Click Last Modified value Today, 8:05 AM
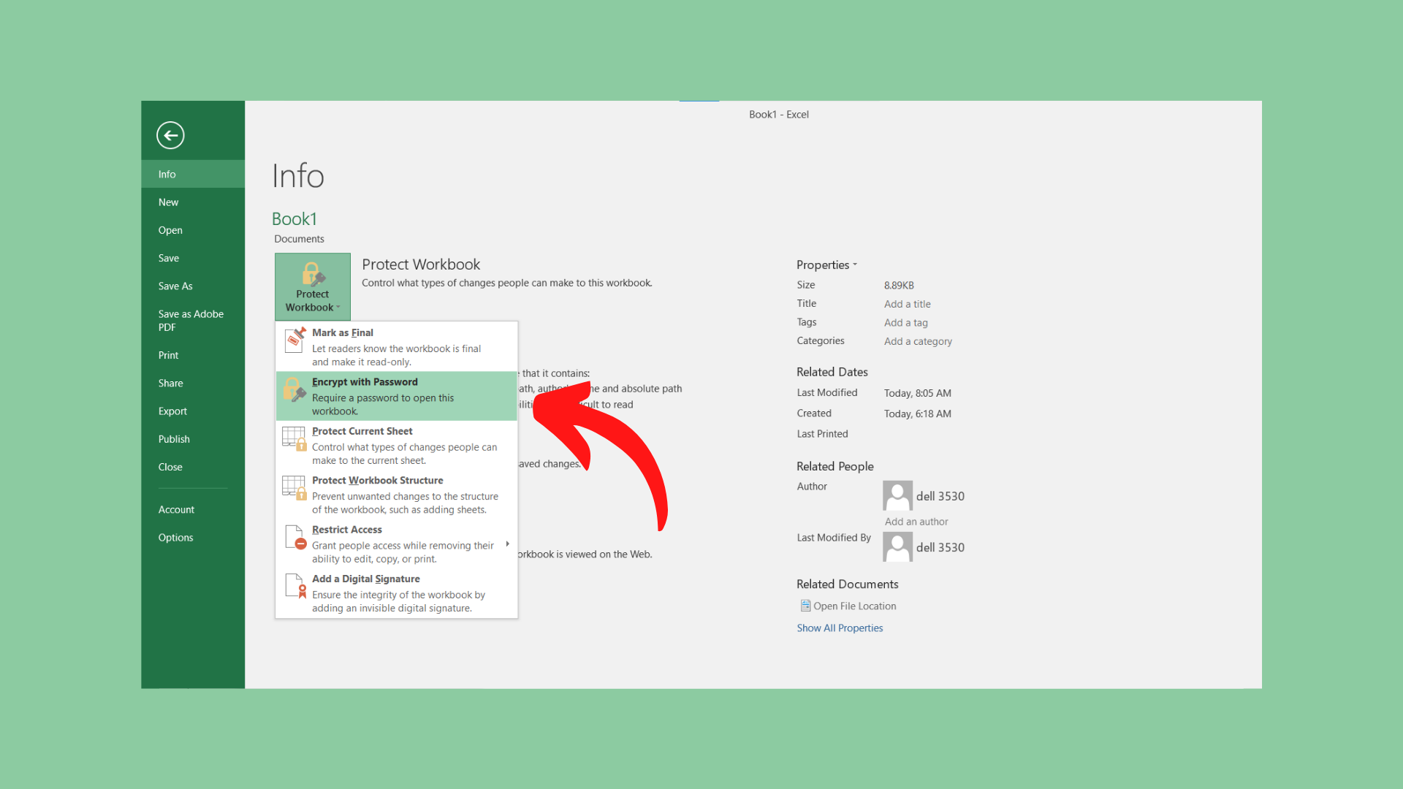Screen dimensions: 1403x789 click(917, 393)
